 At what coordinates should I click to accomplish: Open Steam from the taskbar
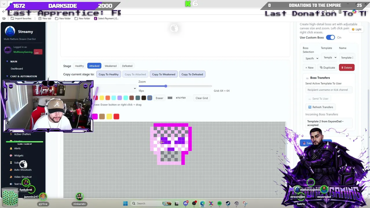tap(228, 203)
